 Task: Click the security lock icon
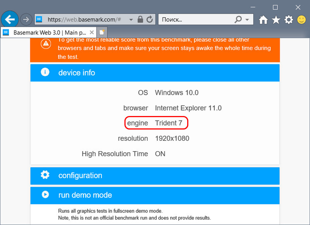[x=140, y=19]
